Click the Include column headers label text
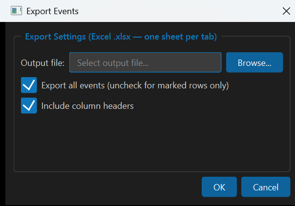 87,106
